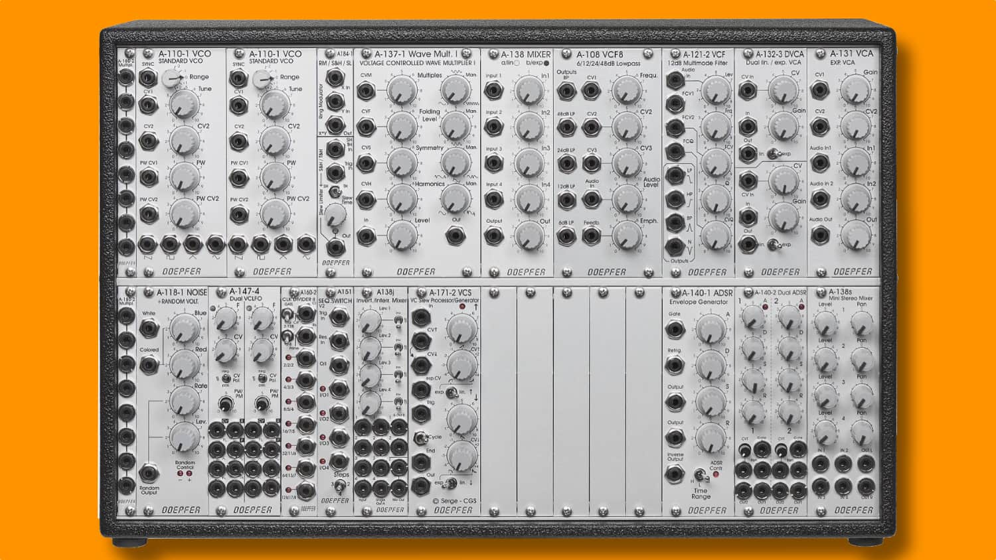Click the Inverse Output jack on A-140-1 ADSR
This screenshot has width=996, height=560.
point(675,474)
